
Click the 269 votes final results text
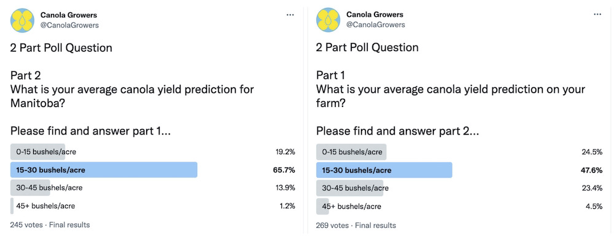point(356,225)
